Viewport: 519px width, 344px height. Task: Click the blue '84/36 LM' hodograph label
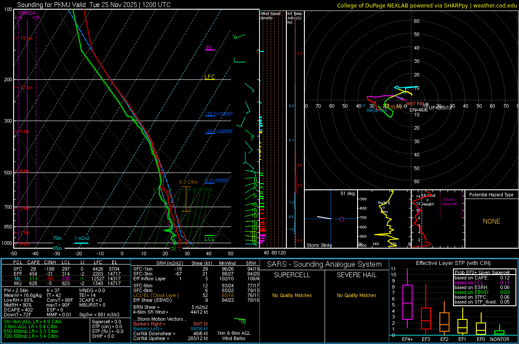click(376, 110)
